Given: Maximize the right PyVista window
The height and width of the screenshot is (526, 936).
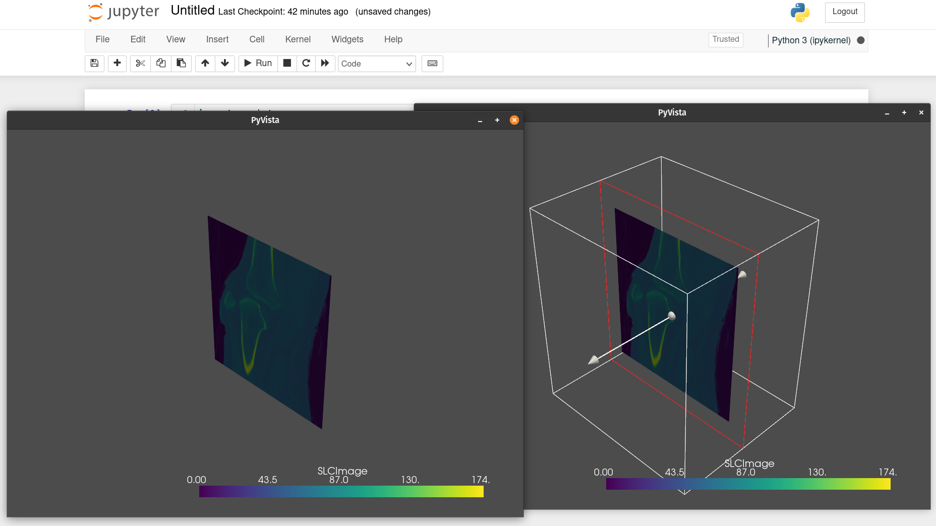Looking at the screenshot, I should point(904,112).
